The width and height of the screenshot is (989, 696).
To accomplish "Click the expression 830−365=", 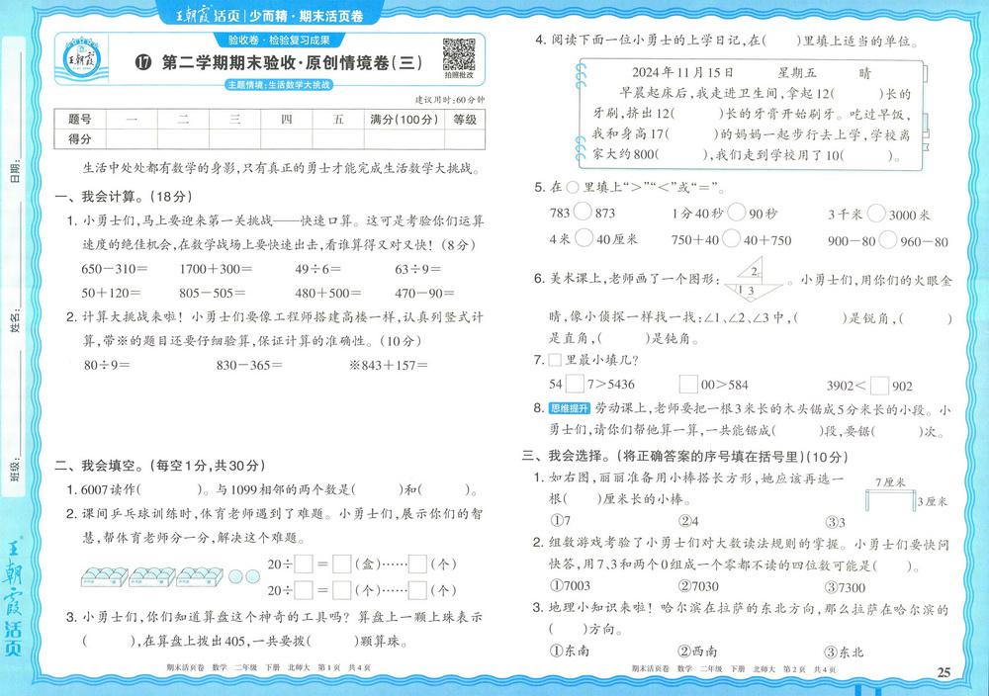I will (x=249, y=365).
